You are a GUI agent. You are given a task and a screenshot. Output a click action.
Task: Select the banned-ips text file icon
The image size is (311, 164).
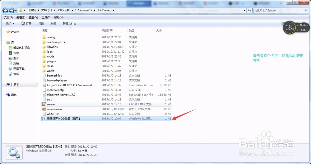(x=44, y=75)
